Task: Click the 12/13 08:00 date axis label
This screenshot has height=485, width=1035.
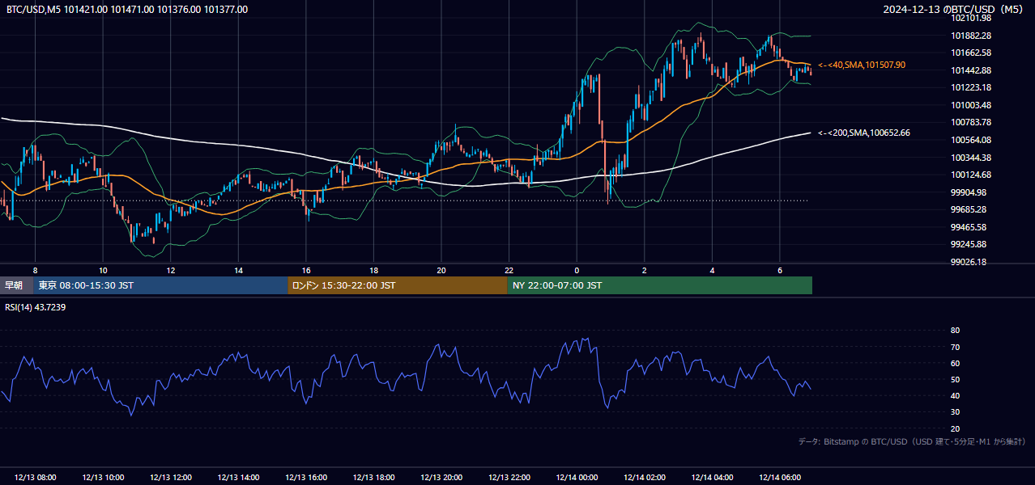Action: click(36, 478)
